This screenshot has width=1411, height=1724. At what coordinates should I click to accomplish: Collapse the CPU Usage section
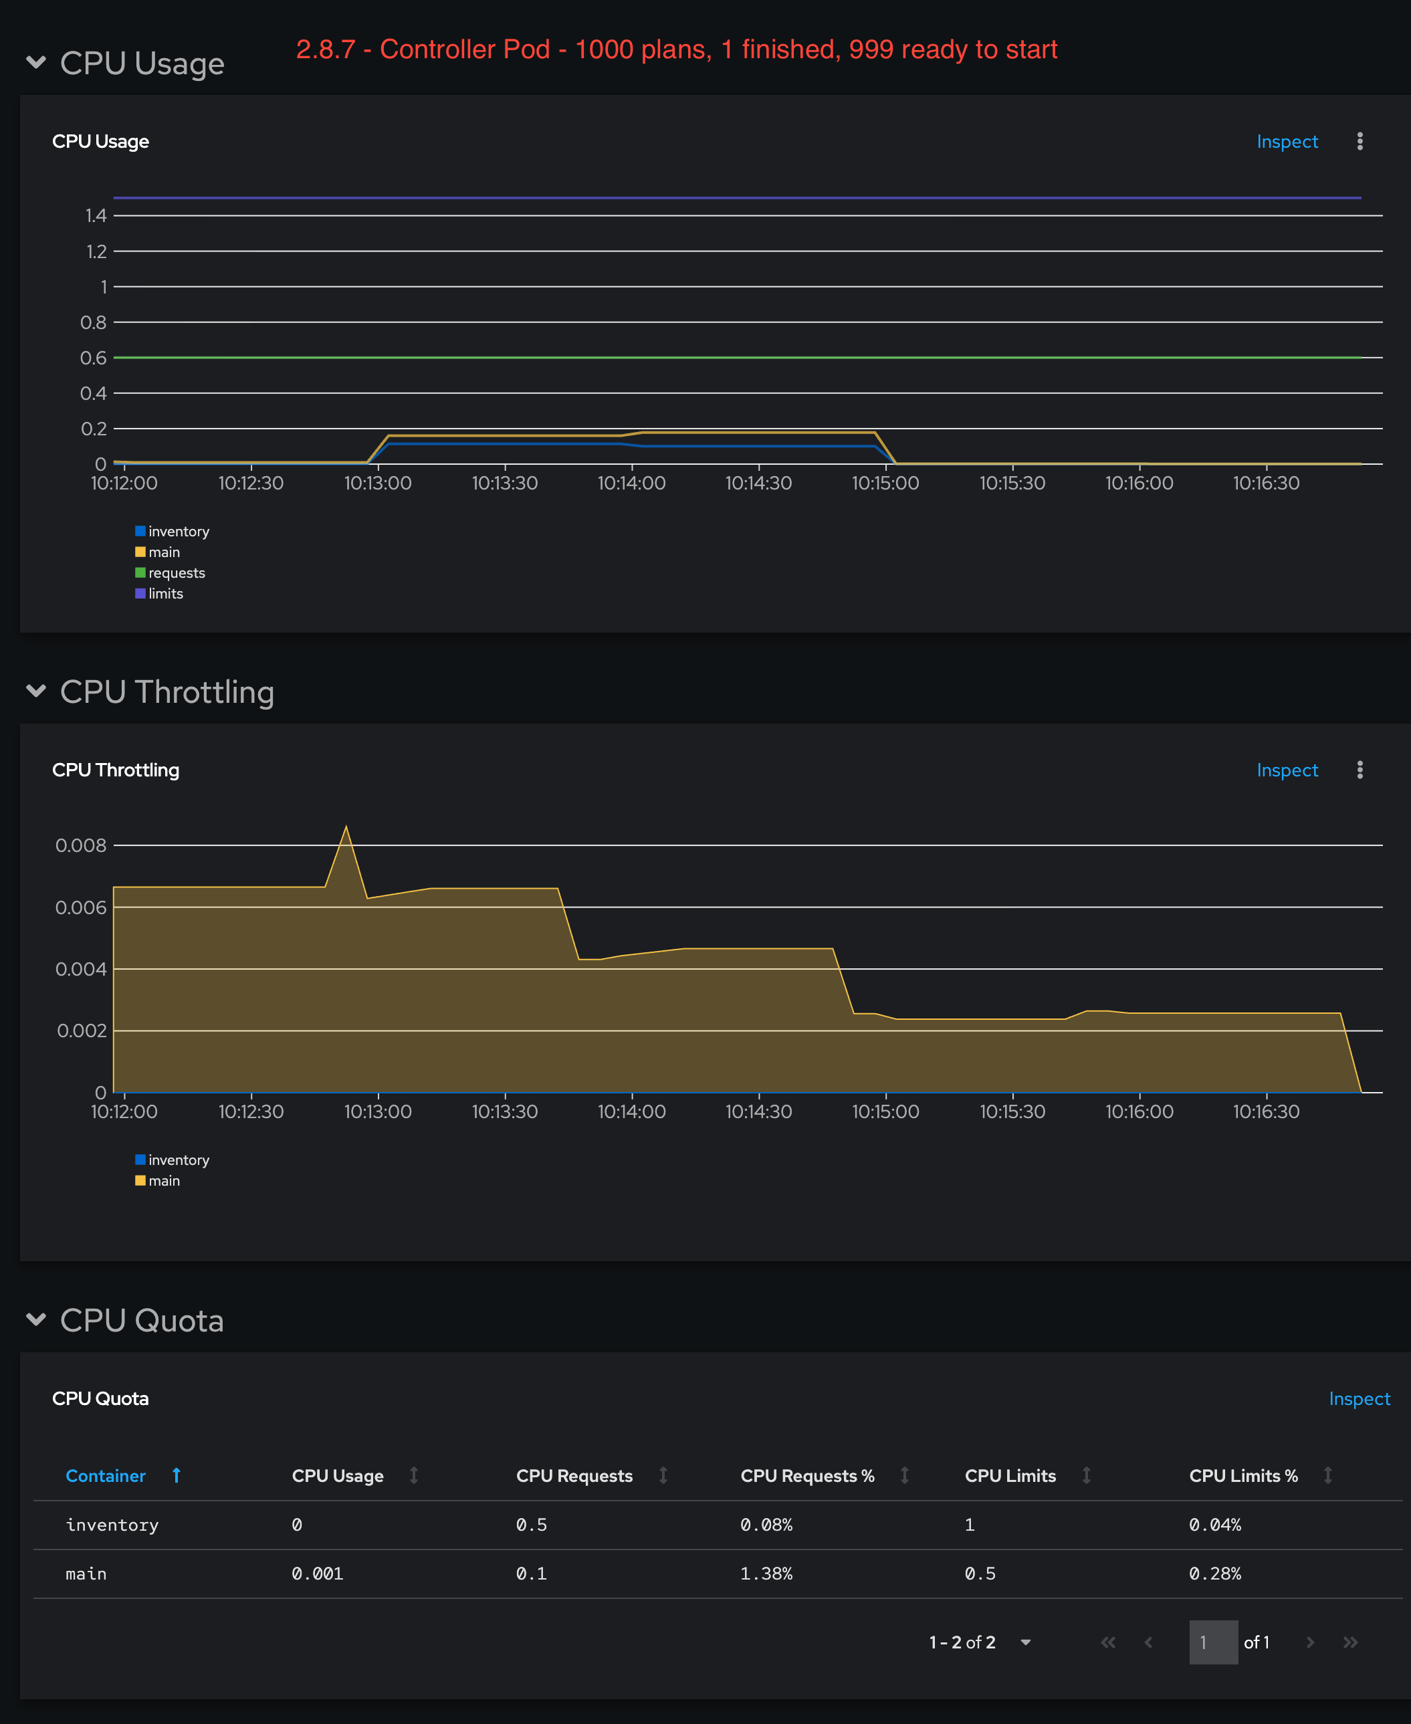[35, 63]
